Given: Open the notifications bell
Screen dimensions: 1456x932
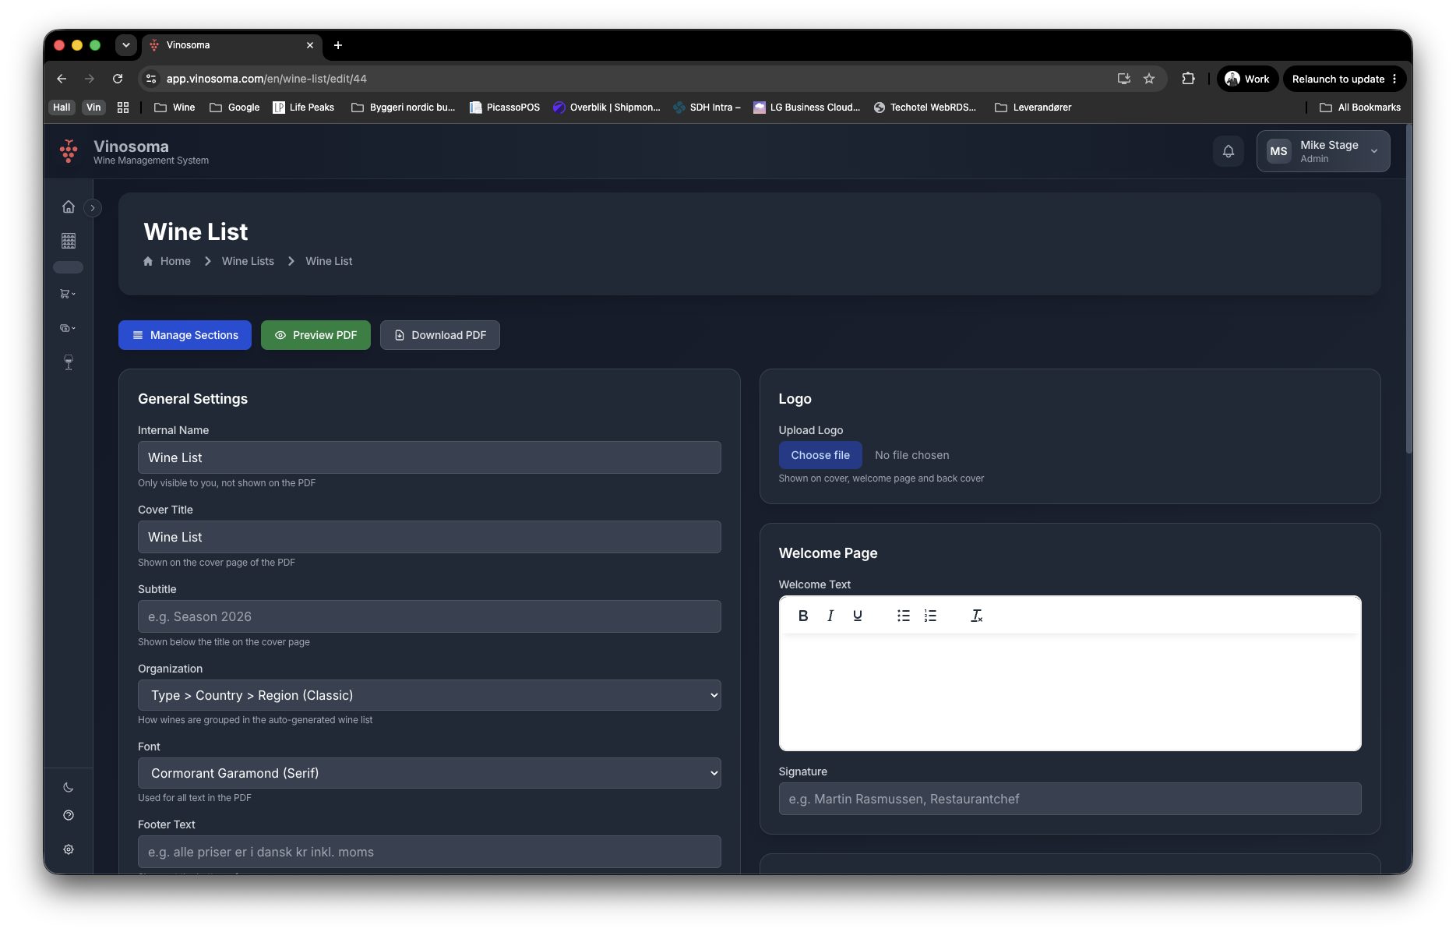Looking at the screenshot, I should (x=1229, y=152).
